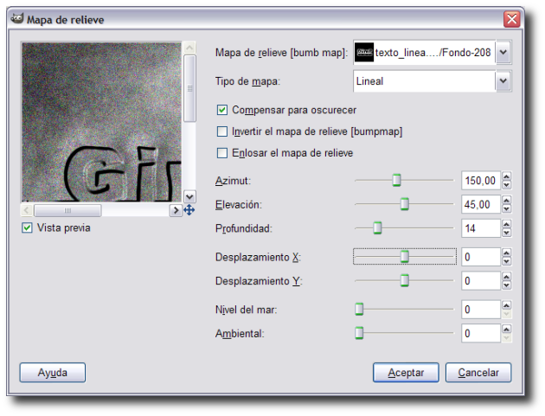The height and width of the screenshot is (416, 545).
Task: Click the Nivel del mar value field
Action: (480, 310)
